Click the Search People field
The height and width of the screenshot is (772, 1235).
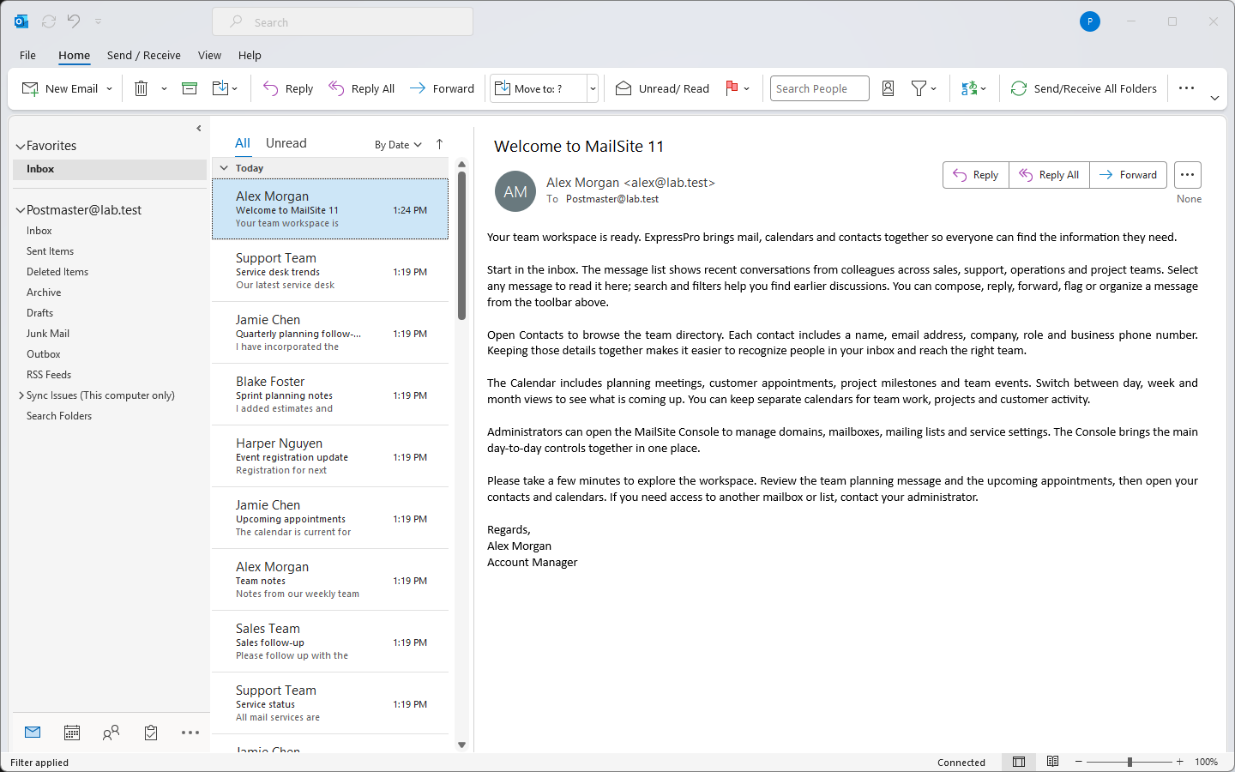(x=820, y=88)
